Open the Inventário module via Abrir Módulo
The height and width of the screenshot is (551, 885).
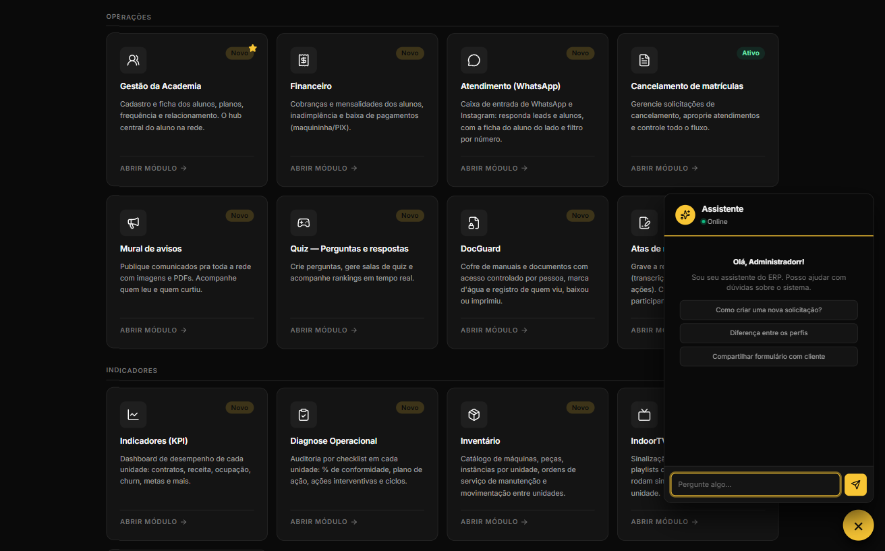pyautogui.click(x=494, y=522)
